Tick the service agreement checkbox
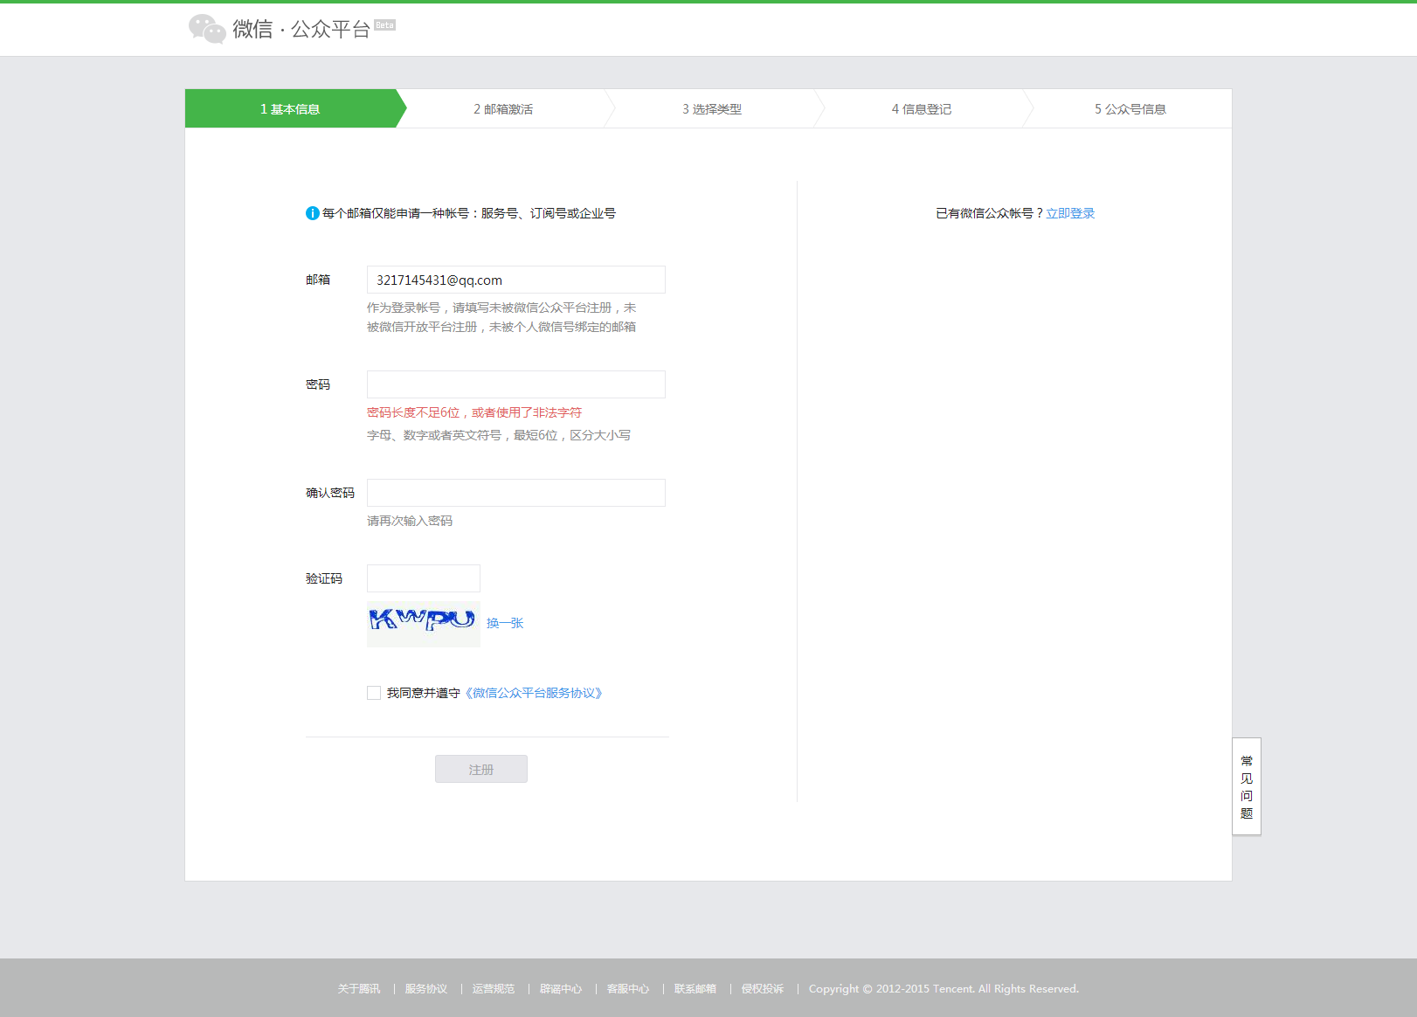1417x1017 pixels. coord(374,693)
